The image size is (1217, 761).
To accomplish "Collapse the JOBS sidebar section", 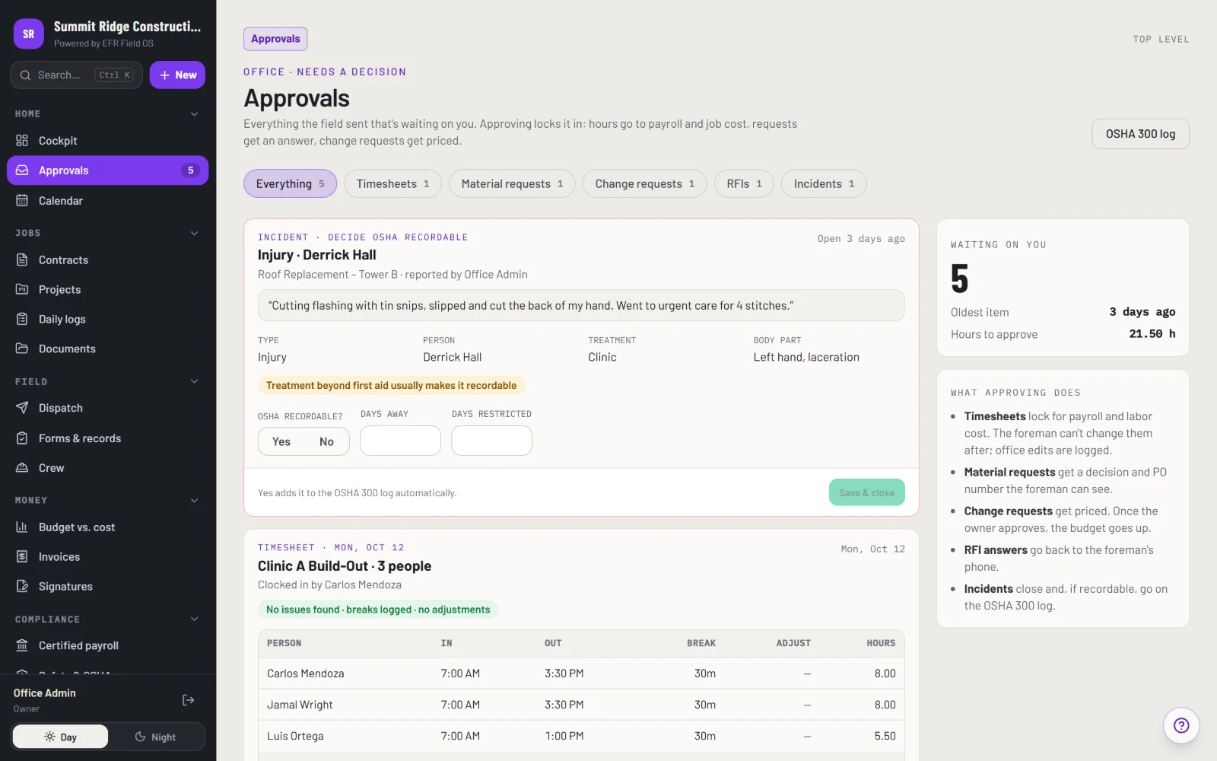I will point(194,233).
